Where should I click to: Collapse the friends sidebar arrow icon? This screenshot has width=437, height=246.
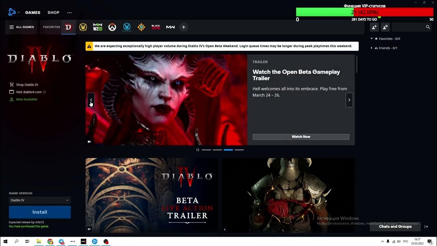click(426, 227)
